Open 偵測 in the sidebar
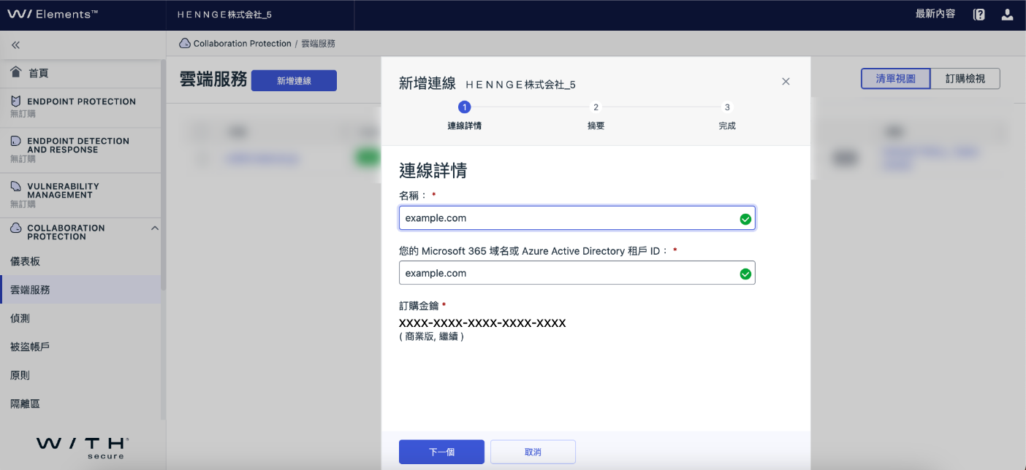This screenshot has height=470, width=1026. [80, 318]
